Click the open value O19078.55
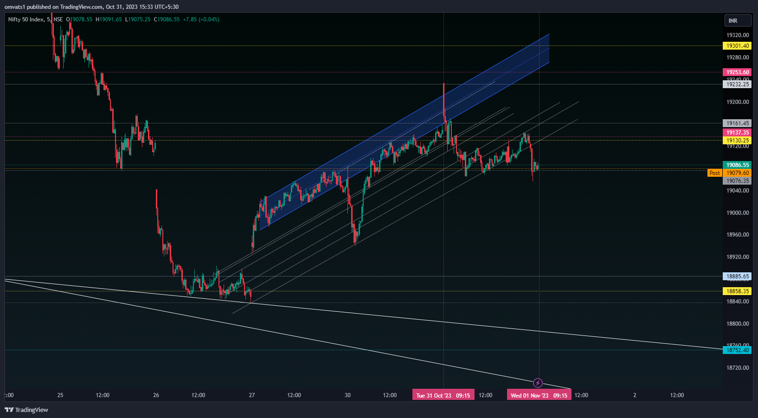 click(x=79, y=19)
